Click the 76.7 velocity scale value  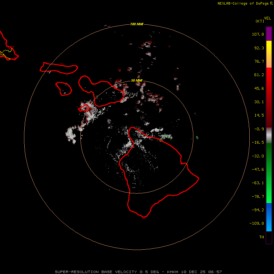pos(259,61)
